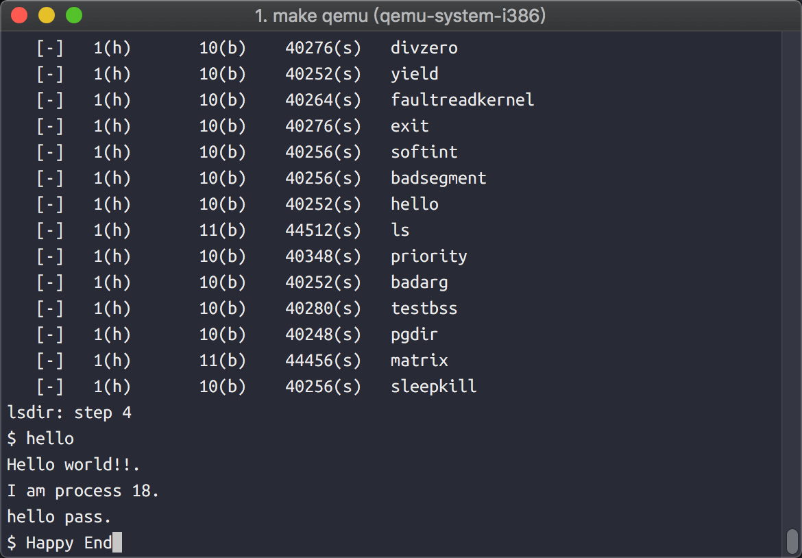Click the 'hello pass.' output line
This screenshot has width=802, height=558.
coord(59,517)
